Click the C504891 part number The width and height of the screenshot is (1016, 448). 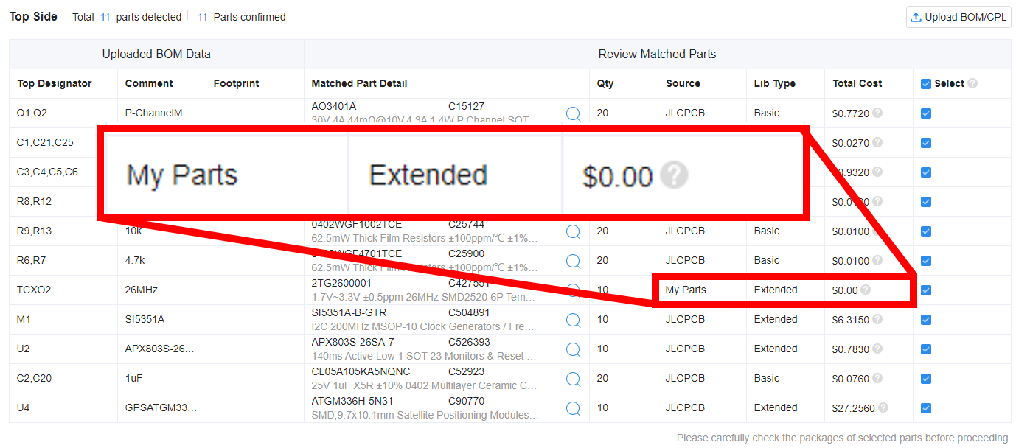pos(468,312)
